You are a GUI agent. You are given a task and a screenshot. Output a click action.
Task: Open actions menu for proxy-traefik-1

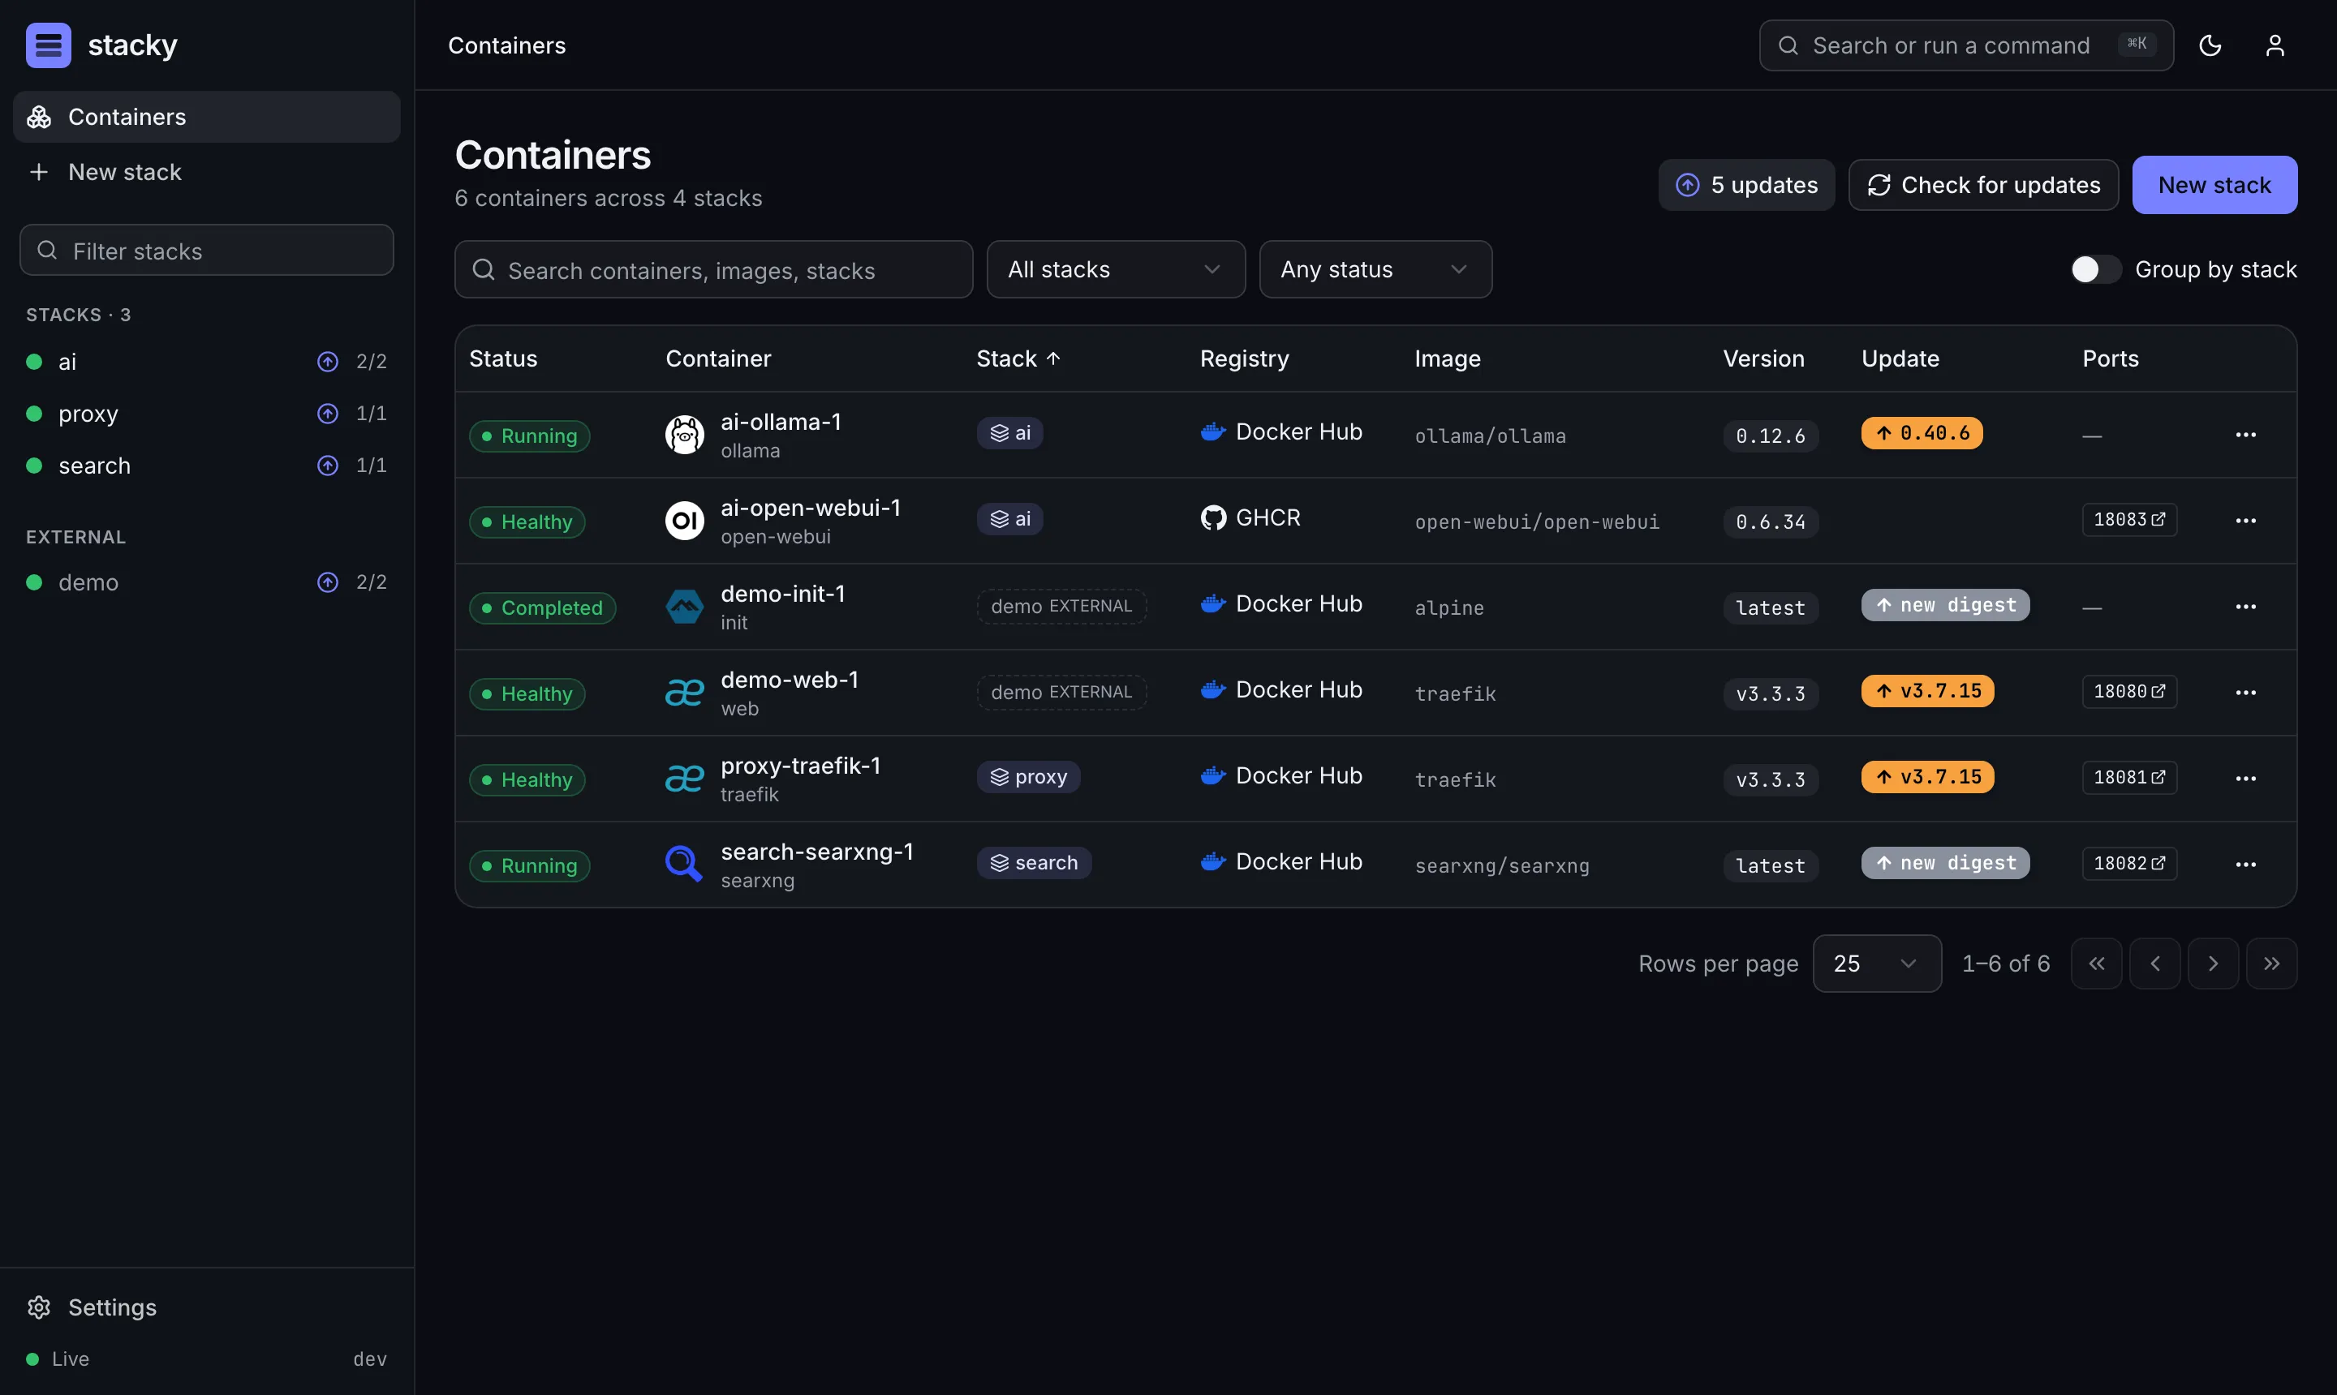(2246, 779)
